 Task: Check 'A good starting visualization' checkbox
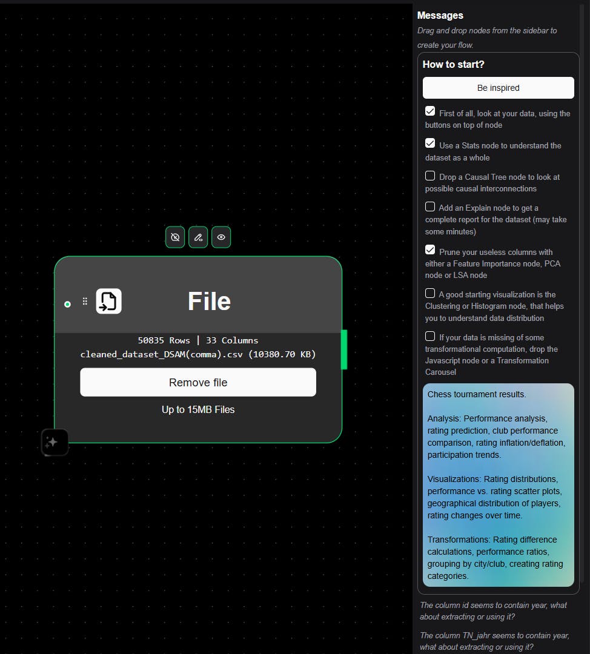[430, 293]
